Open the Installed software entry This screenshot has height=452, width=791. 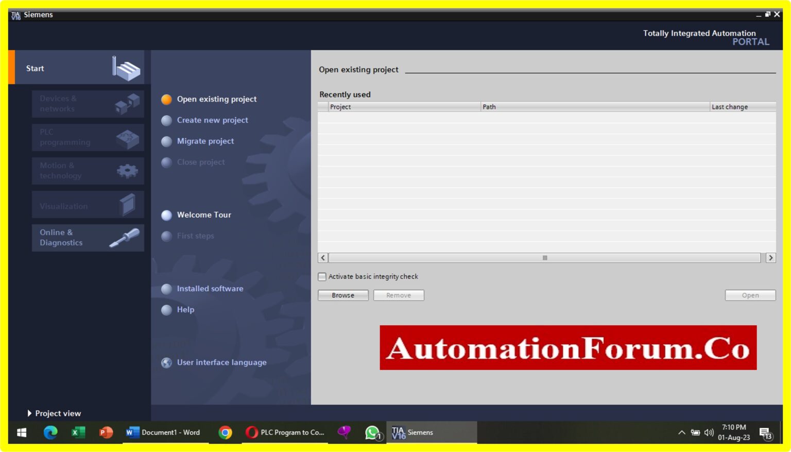210,289
